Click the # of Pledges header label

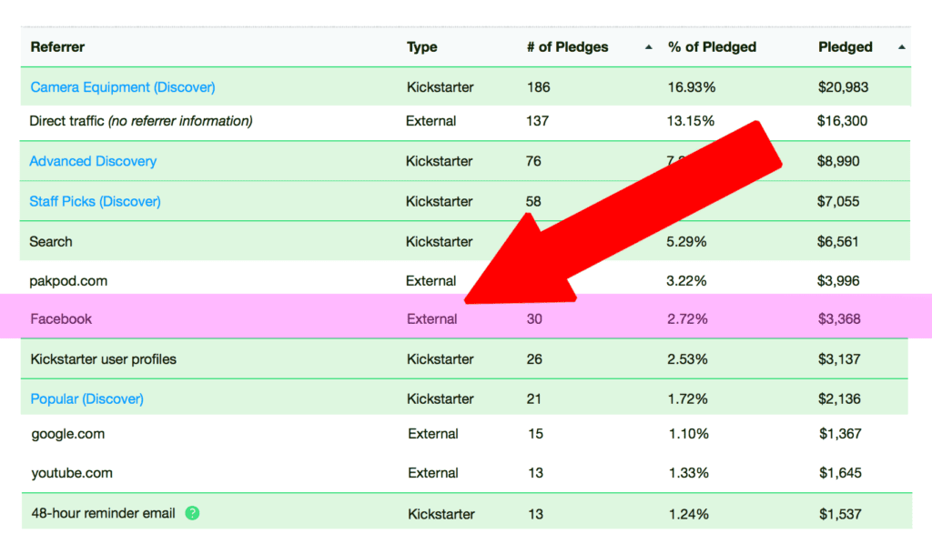tap(567, 47)
